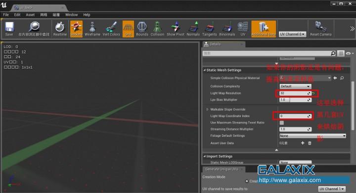Select the Creation Mode radio button
This screenshot has width=356, height=193.
[x=247, y=181]
